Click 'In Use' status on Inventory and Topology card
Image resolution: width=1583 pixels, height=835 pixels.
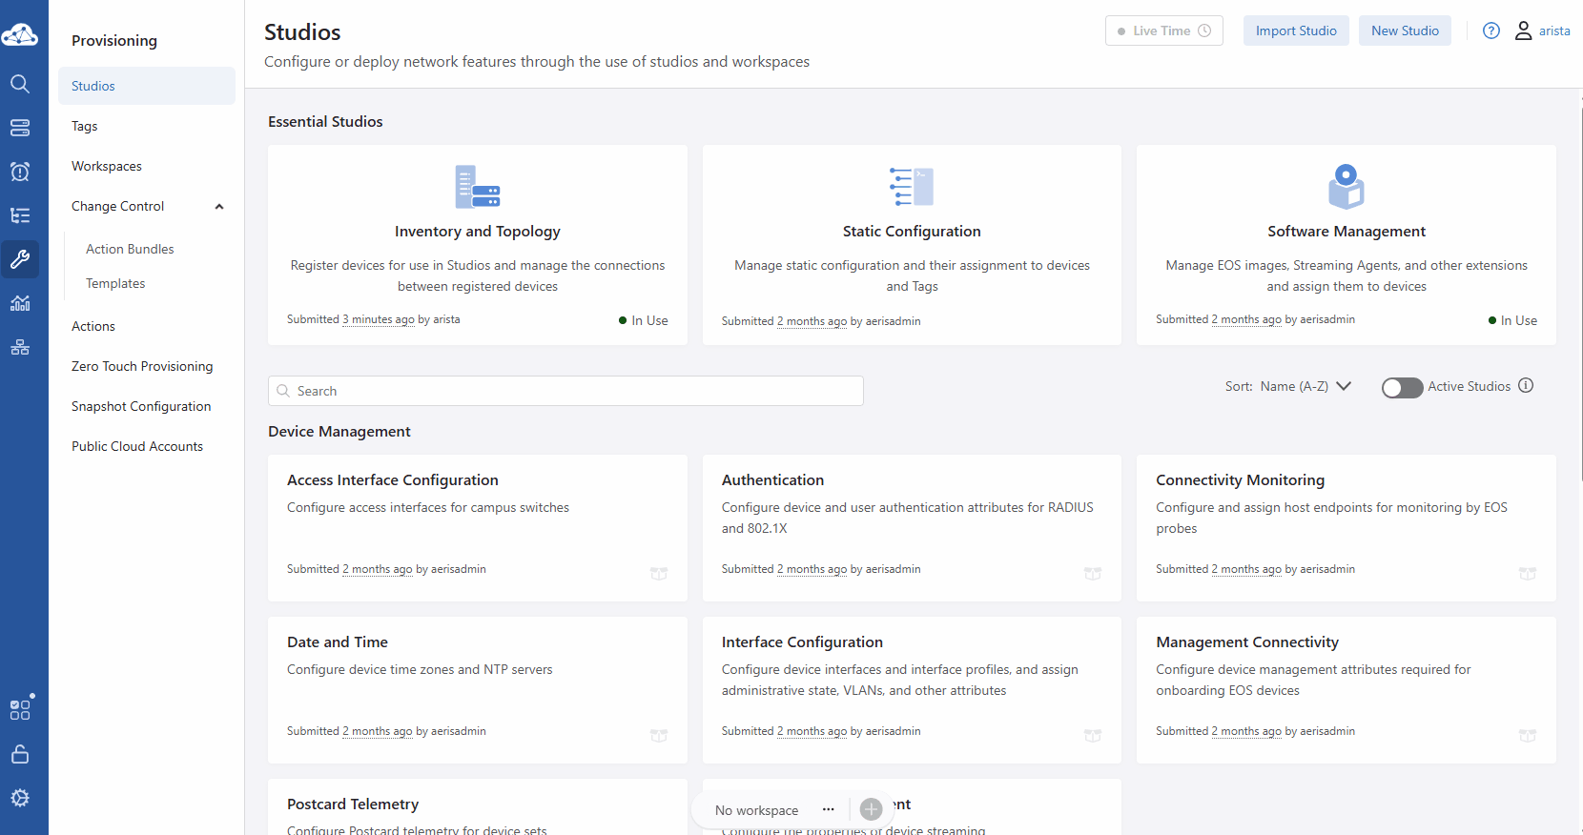(644, 320)
